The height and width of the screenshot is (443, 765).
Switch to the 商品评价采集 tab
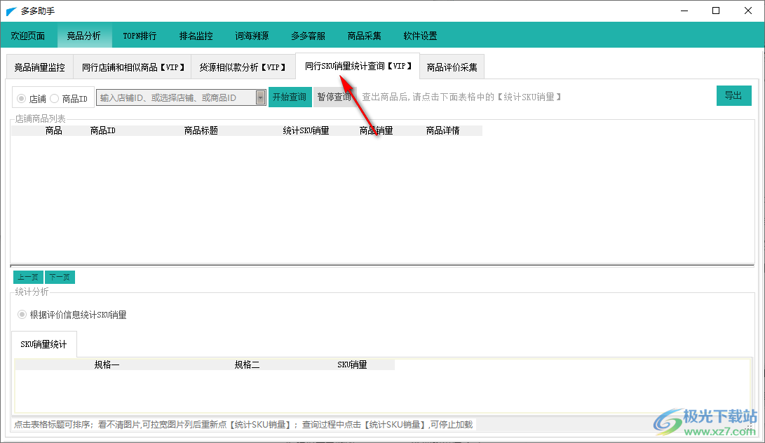coord(452,68)
